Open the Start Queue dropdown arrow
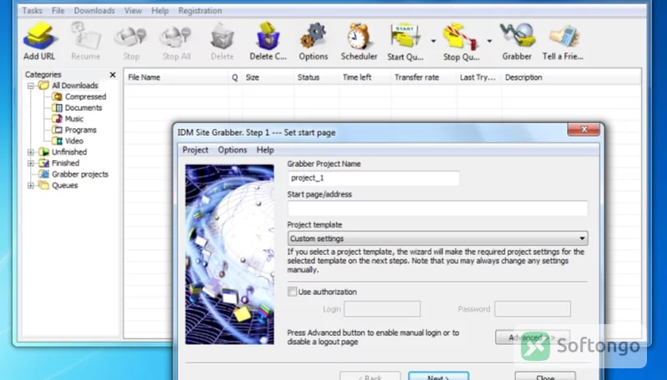Screen dimensions: 667x380 click(x=433, y=41)
